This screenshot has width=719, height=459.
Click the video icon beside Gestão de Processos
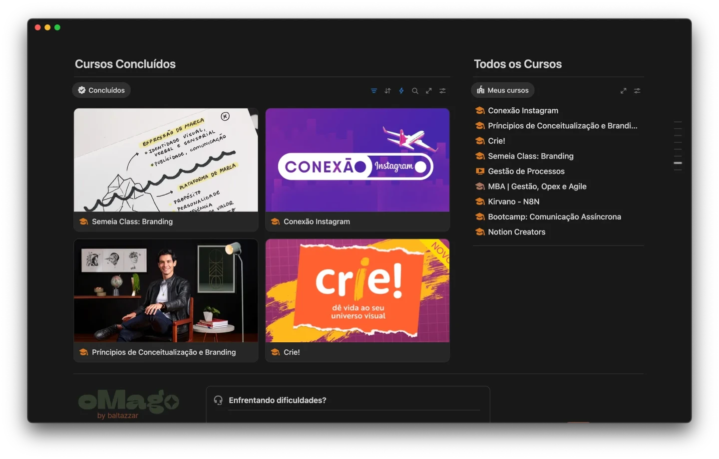tap(480, 171)
